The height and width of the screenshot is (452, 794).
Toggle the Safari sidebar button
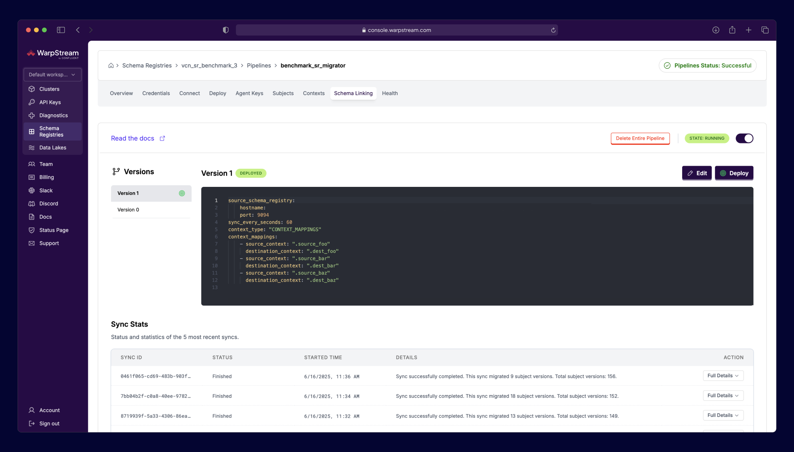point(61,30)
